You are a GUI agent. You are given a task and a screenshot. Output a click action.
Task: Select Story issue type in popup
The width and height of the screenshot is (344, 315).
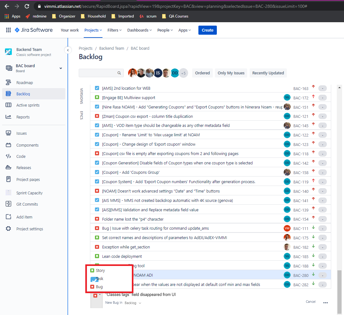coord(97,271)
